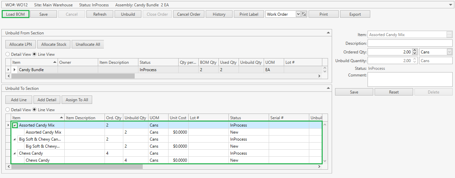Click the sort arrow in Unbuild From Item header
The image size is (455, 178).
[x=55, y=62]
